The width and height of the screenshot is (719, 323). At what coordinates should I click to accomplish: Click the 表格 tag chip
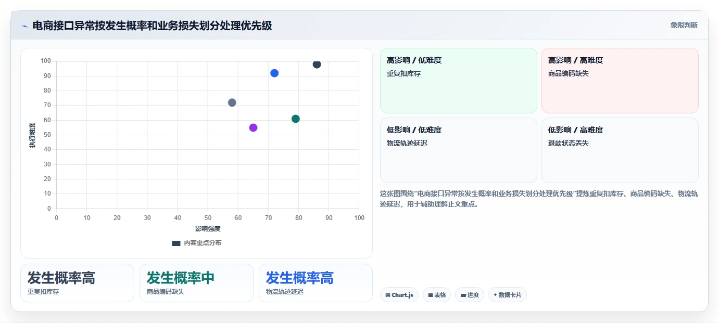click(x=437, y=295)
